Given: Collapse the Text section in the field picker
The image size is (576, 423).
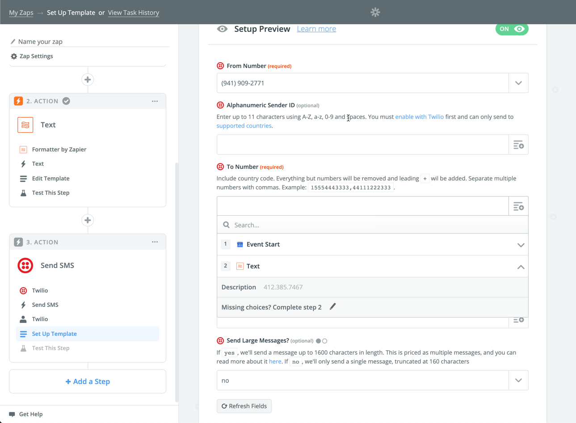Looking at the screenshot, I should coord(520,266).
